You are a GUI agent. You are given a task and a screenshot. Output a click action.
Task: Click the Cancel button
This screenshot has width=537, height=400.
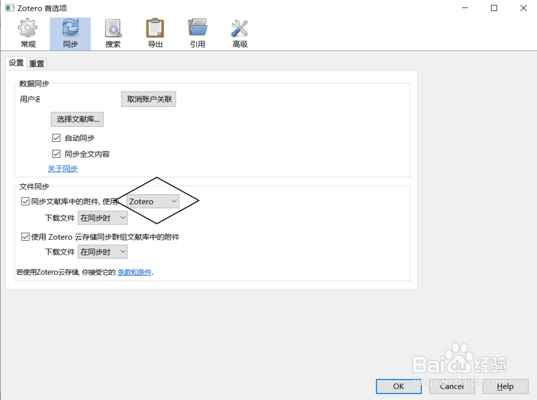452,386
